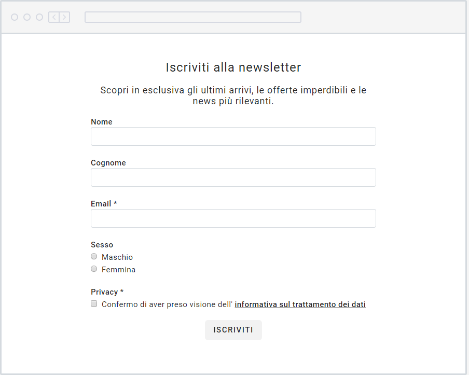Click the browser forward arrow
The height and width of the screenshot is (375, 469).
pyautogui.click(x=64, y=17)
